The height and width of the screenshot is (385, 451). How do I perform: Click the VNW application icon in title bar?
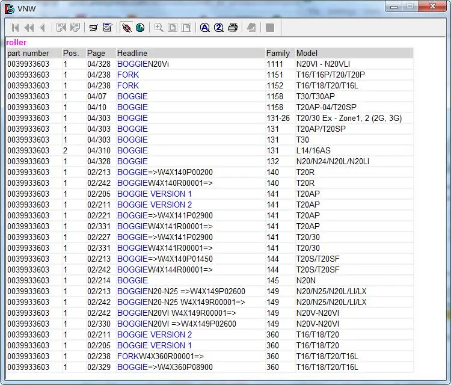point(10,8)
